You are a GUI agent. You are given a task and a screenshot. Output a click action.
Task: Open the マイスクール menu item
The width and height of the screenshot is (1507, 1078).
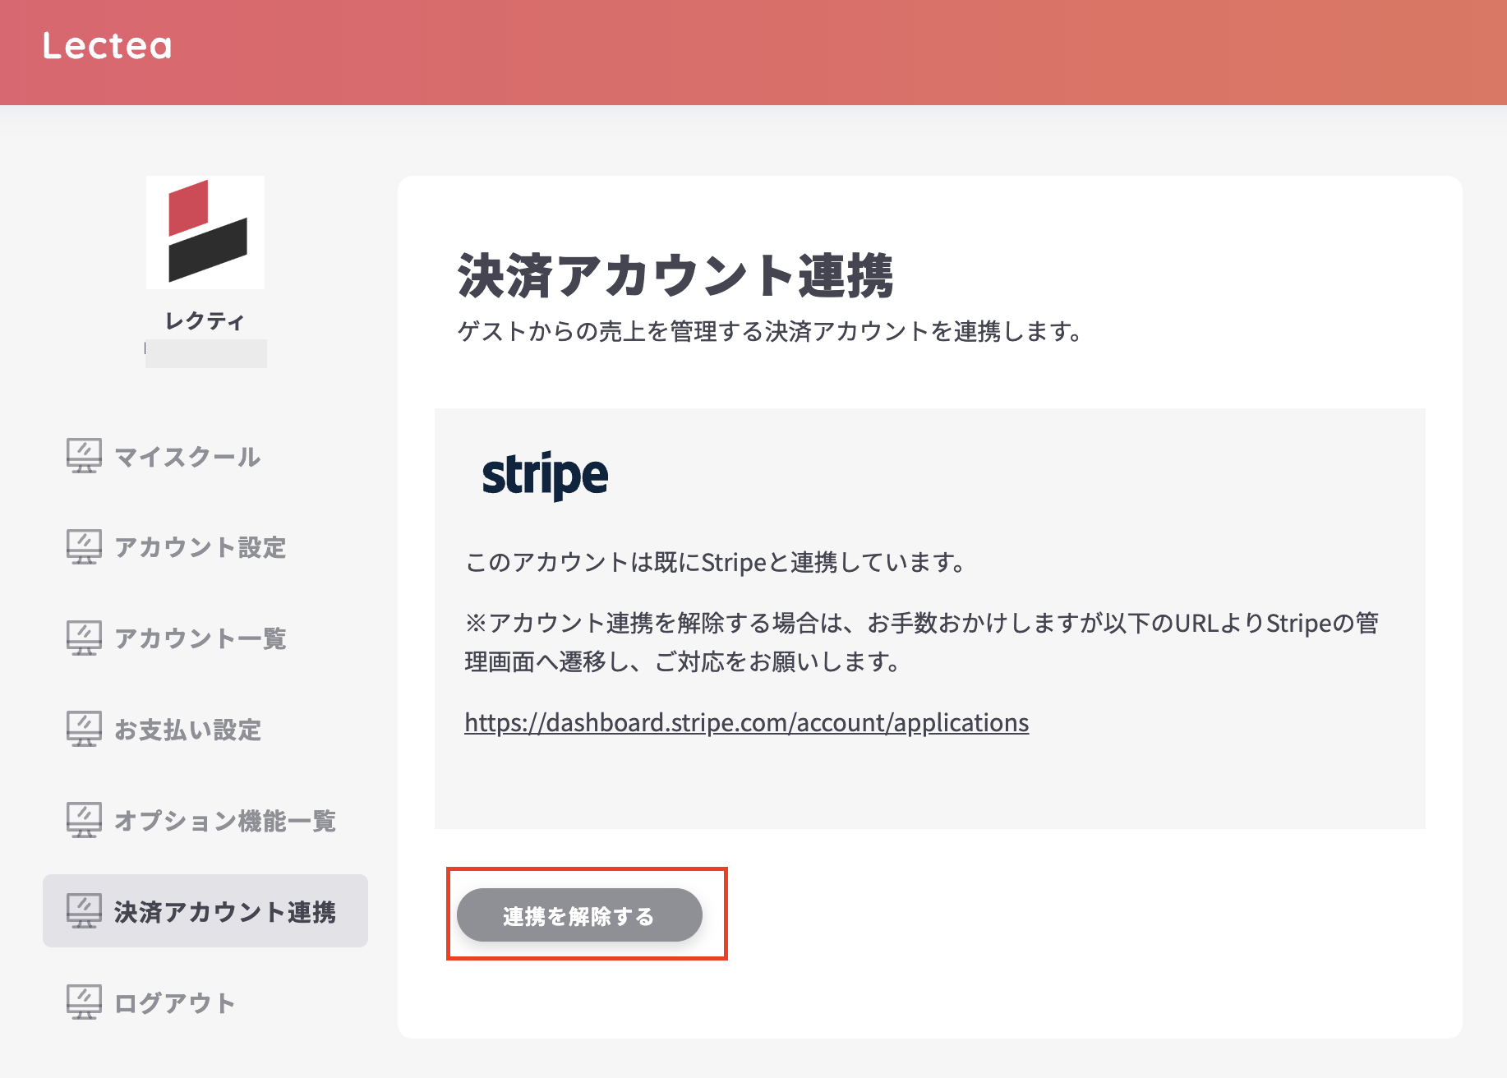pos(187,457)
